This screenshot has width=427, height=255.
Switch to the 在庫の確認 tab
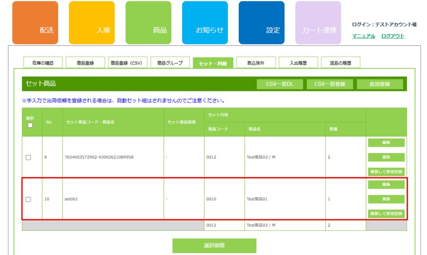[43, 63]
